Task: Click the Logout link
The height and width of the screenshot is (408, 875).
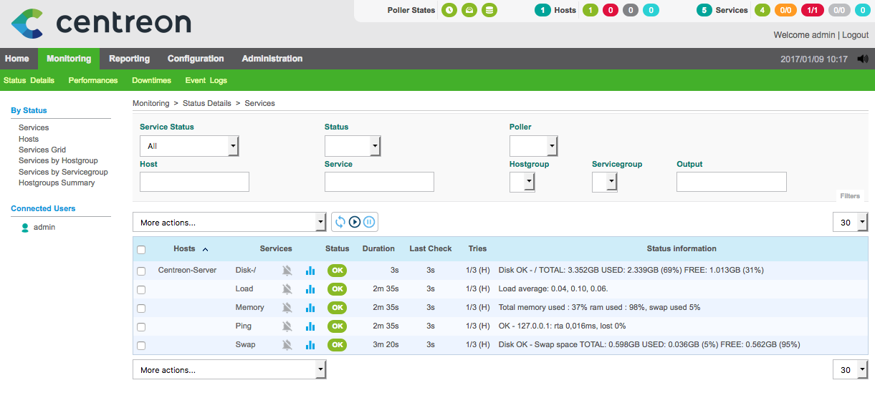Action: tap(855, 35)
